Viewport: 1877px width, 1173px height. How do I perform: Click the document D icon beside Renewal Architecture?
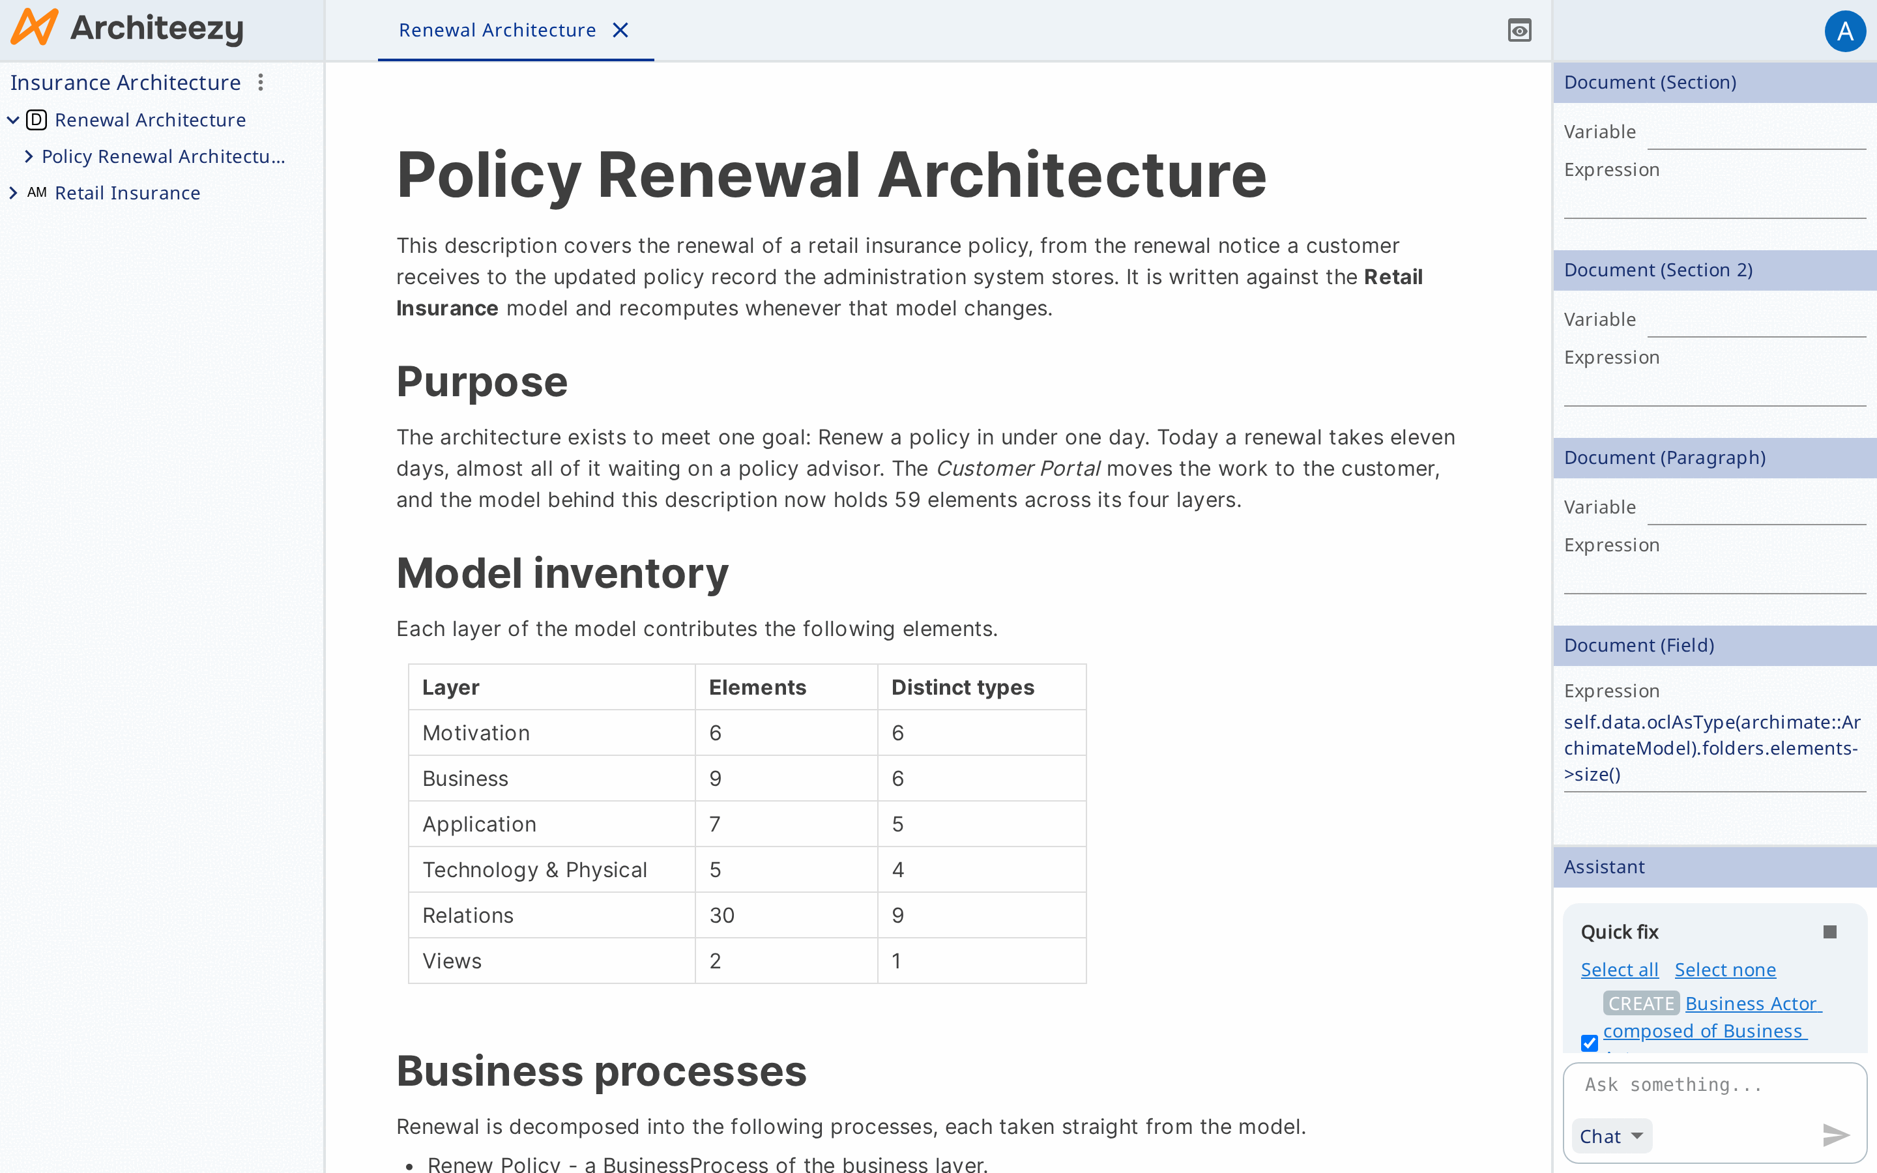tap(36, 121)
